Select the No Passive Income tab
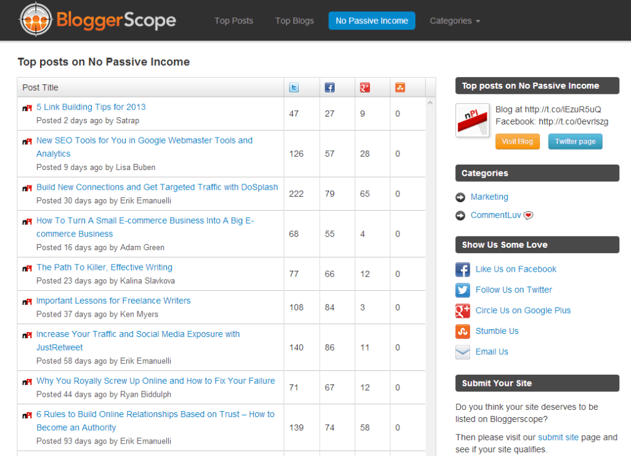The width and height of the screenshot is (631, 456). pyautogui.click(x=372, y=20)
